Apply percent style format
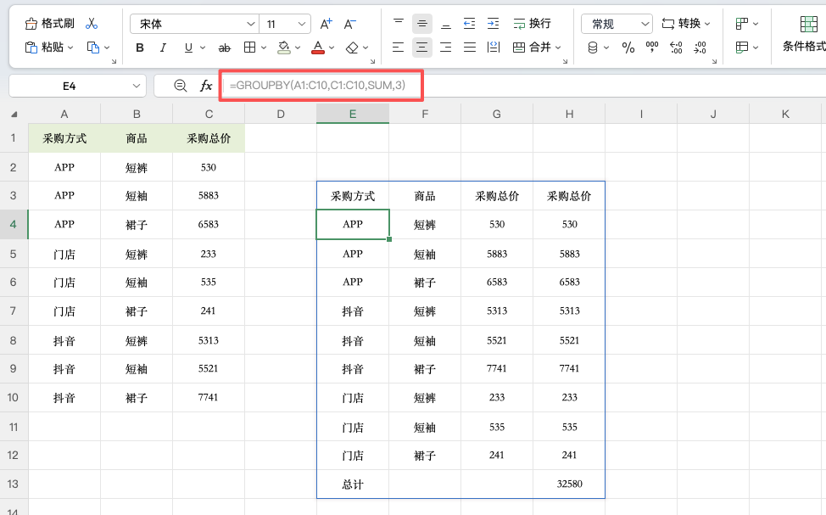Screen dimensions: 826x515 pos(628,48)
